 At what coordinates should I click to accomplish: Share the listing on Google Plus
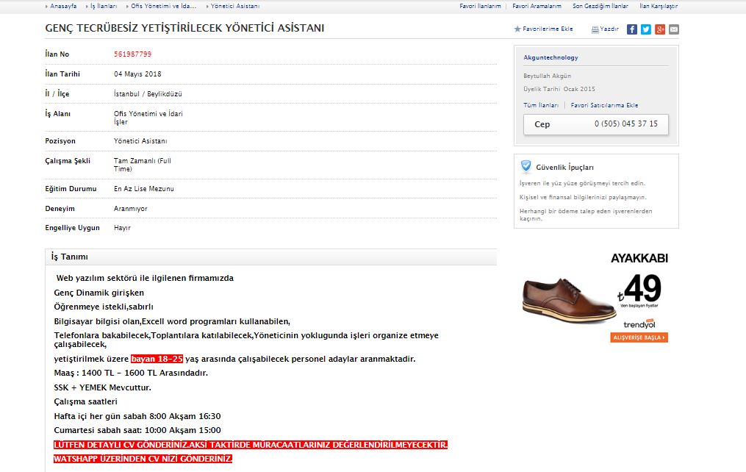click(x=660, y=29)
